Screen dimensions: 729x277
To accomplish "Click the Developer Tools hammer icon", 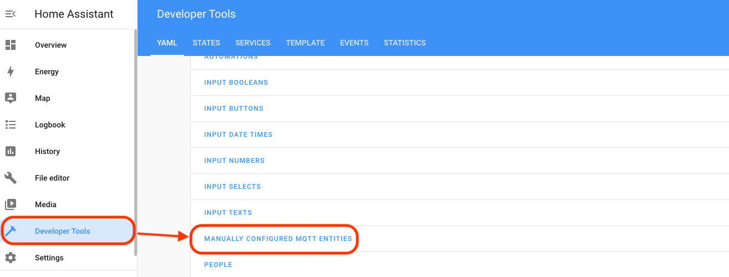I will (11, 231).
